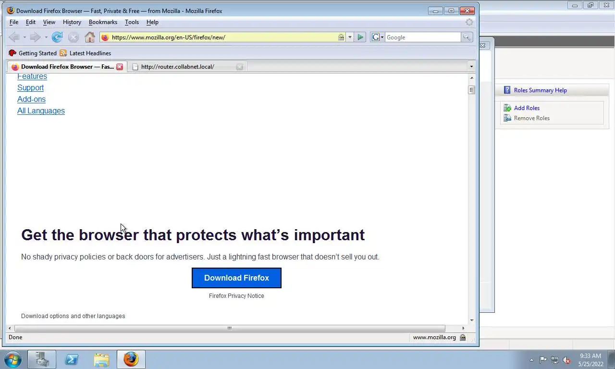Viewport: 615px width, 369px height.
Task: Click the status bar padlock icon
Action: [x=463, y=337]
